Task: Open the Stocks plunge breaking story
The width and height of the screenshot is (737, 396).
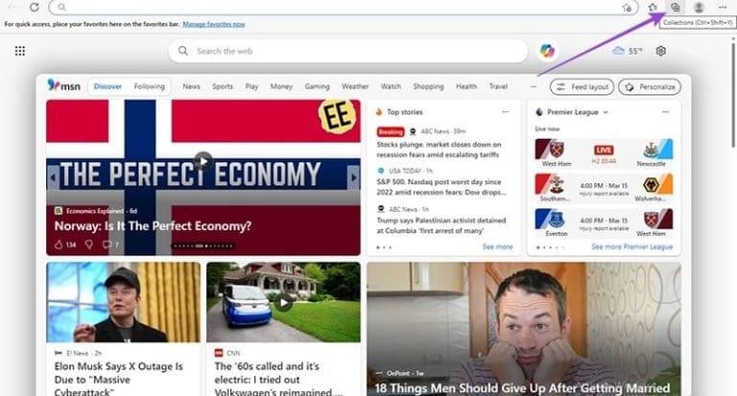Action: [x=439, y=150]
